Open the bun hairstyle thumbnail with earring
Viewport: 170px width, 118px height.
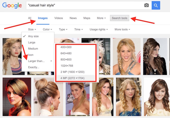(48, 96)
